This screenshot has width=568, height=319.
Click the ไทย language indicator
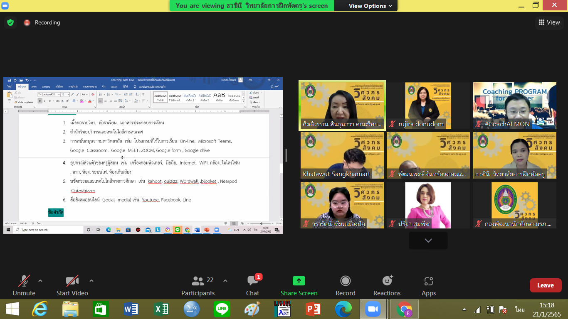(520, 310)
